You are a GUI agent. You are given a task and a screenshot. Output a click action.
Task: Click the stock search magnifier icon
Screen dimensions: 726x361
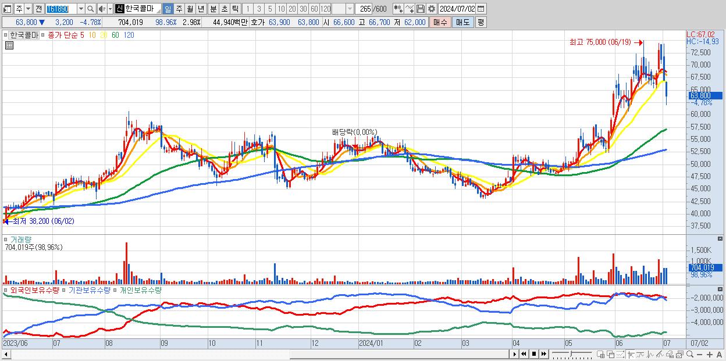[x=90, y=9]
